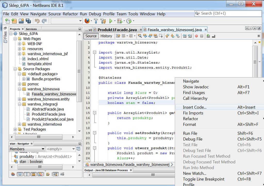Collapse the Sklep_6JPA project node
264x186 pixels.
[x=11, y=34]
